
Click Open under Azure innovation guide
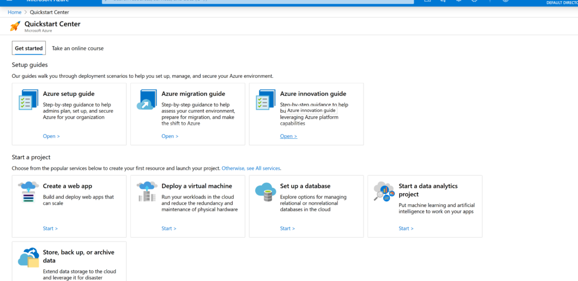click(288, 136)
